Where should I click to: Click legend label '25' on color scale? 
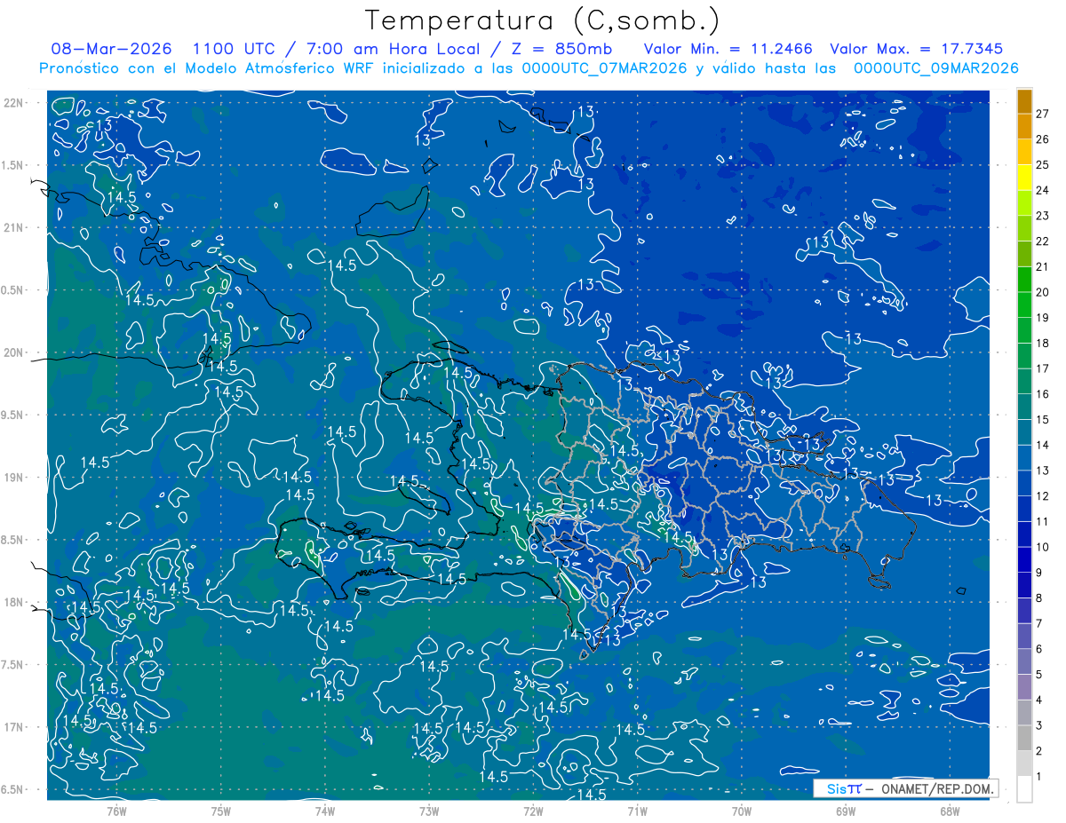[x=1043, y=165]
